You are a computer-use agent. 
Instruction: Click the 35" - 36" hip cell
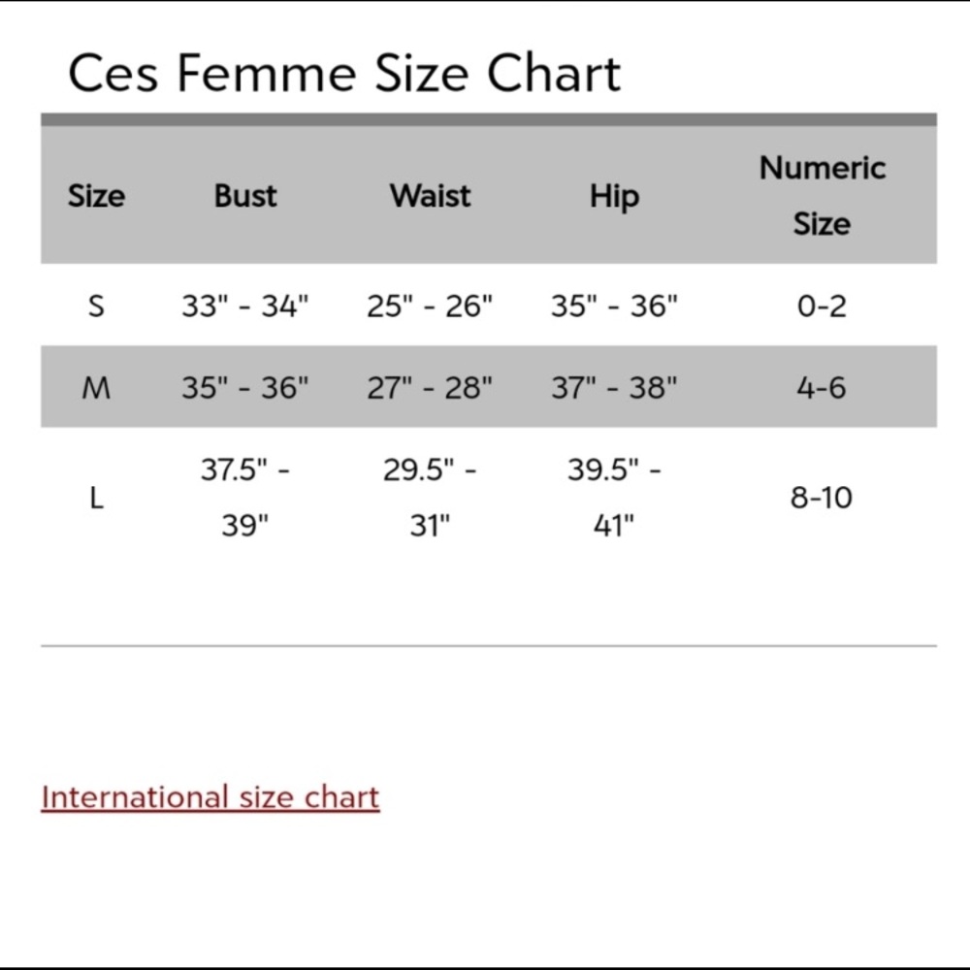click(614, 306)
